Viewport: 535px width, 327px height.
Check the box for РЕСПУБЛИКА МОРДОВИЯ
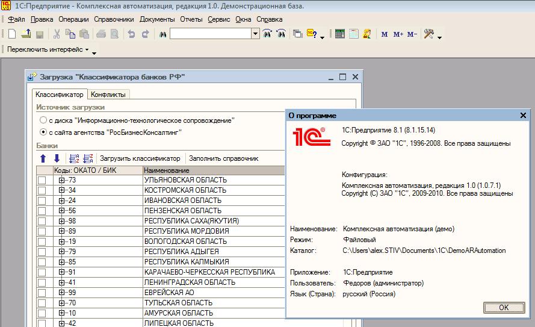(x=42, y=231)
